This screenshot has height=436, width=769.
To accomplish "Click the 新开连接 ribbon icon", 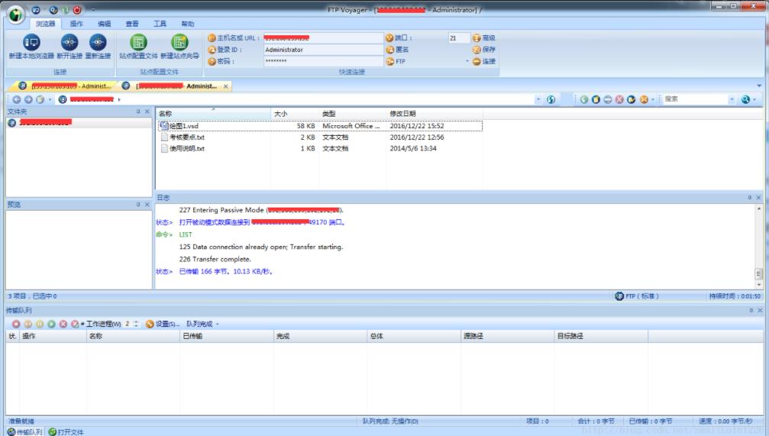I will click(x=69, y=43).
